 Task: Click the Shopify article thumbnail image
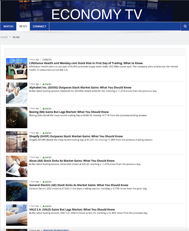(17, 142)
